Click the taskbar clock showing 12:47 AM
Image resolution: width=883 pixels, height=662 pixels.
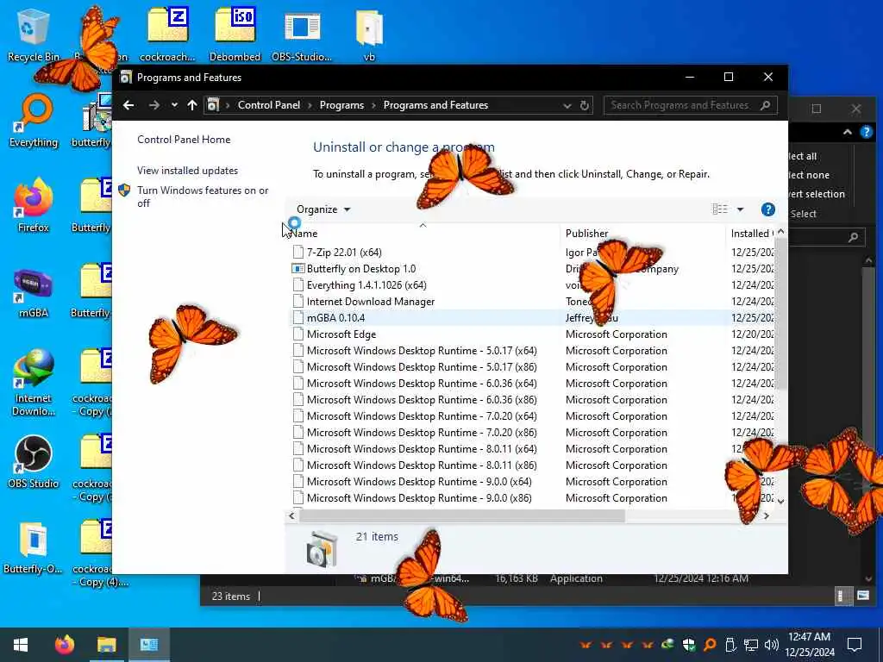pyautogui.click(x=809, y=645)
